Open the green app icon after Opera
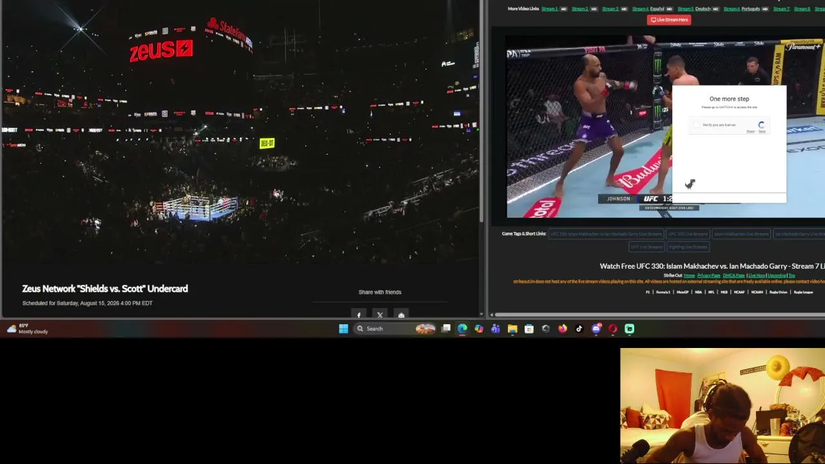Screen dimensions: 825x464 [x=630, y=329]
